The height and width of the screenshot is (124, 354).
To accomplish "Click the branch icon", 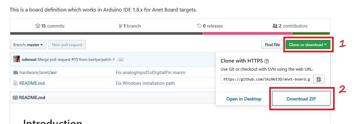I will tap(120, 26).
